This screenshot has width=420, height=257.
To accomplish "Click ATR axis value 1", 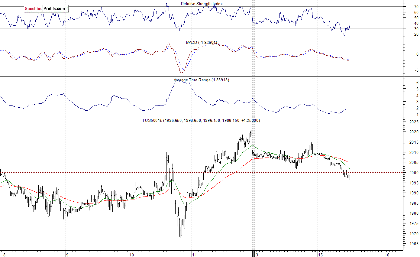I will click(x=417, y=114).
